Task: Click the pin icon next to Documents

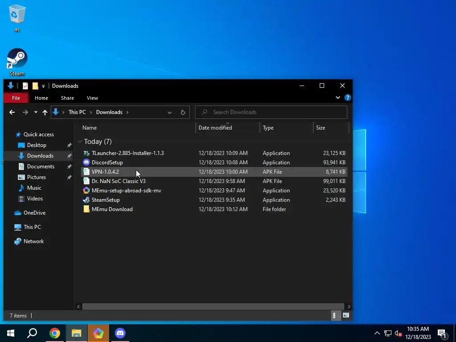Action: pyautogui.click(x=69, y=167)
